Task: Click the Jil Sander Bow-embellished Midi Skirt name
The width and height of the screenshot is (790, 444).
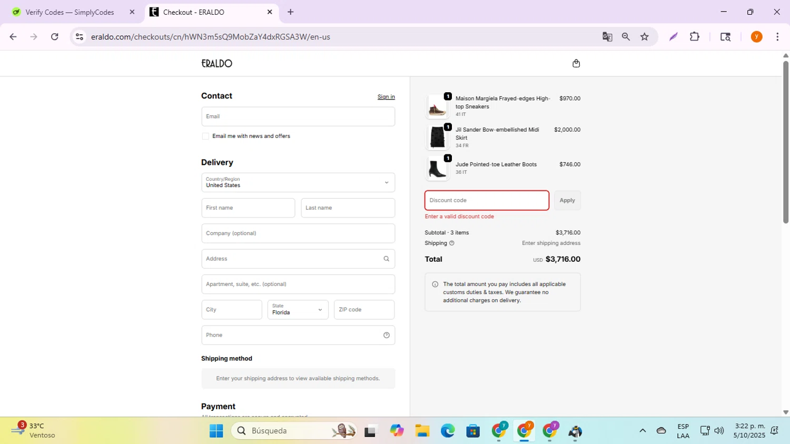Action: click(x=497, y=134)
